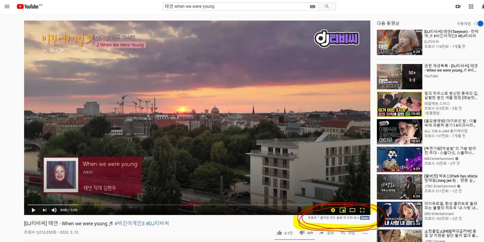Visit the SBS Entertainment channel

[439, 214]
